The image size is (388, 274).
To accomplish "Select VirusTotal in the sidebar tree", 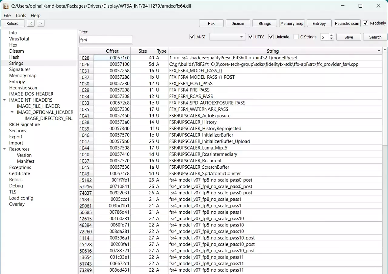I will [19, 39].
